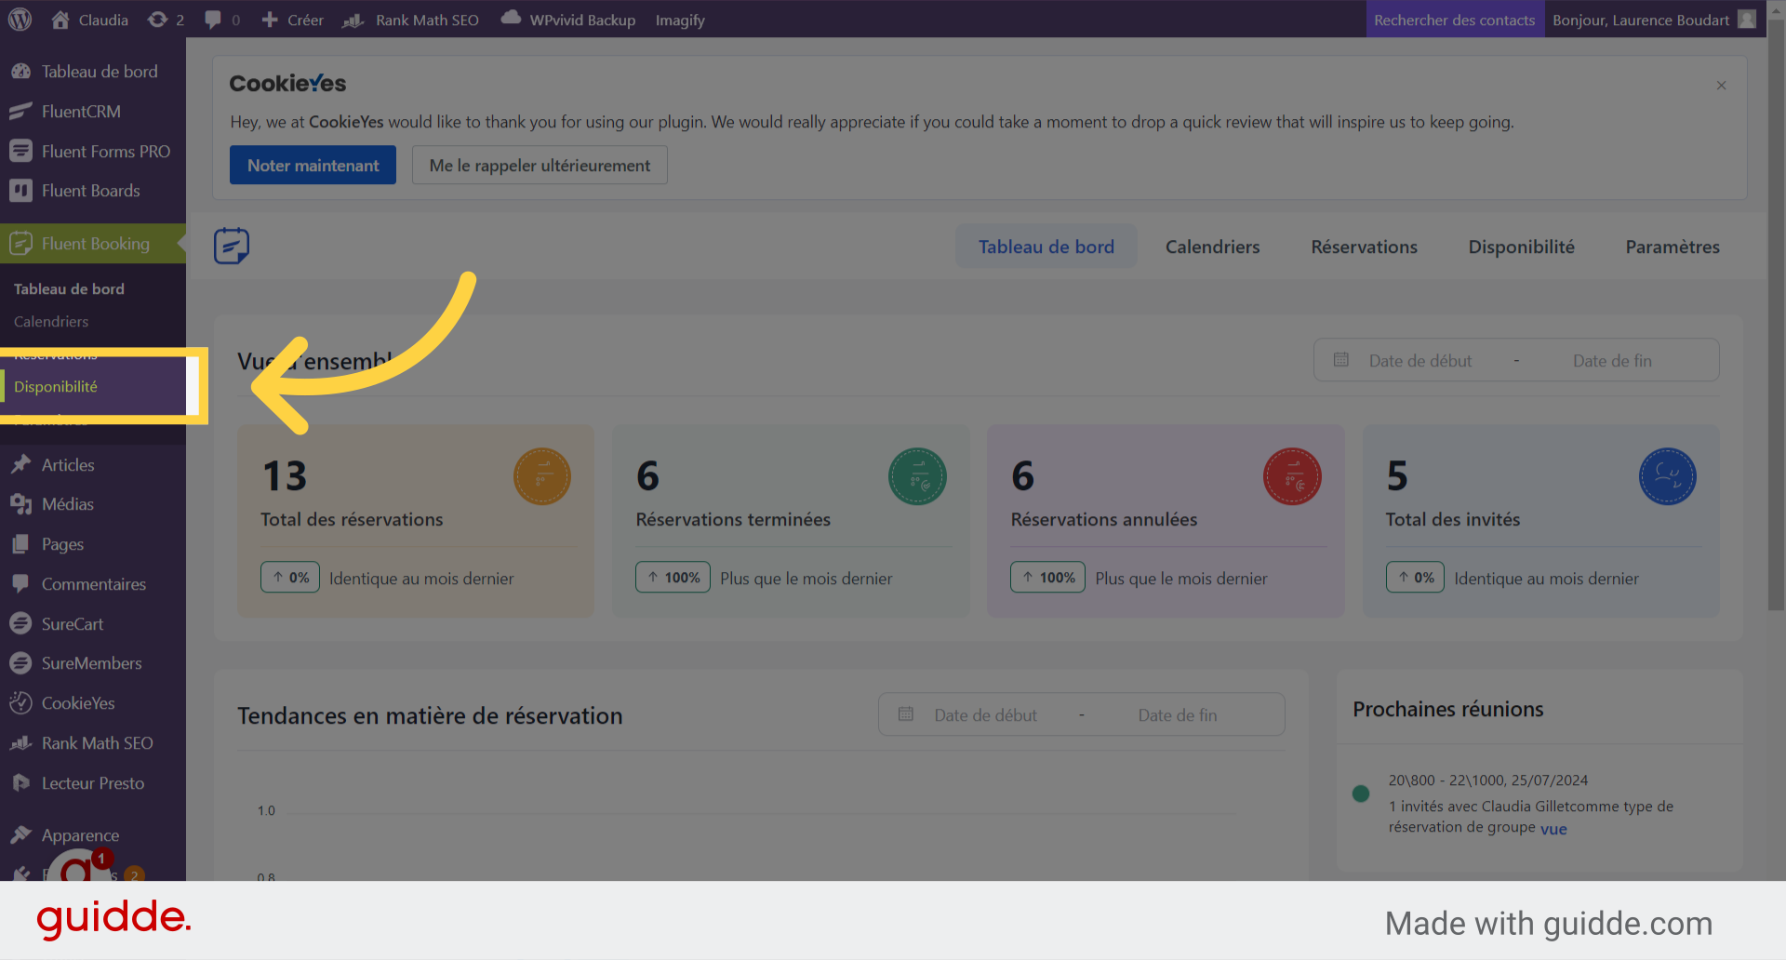
Task: Click the page vertical scrollbar
Action: (x=1776, y=316)
